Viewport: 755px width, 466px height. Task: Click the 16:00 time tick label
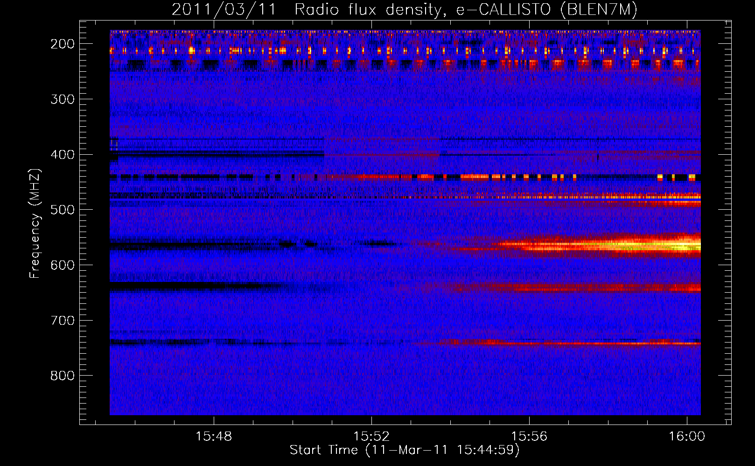click(687, 437)
